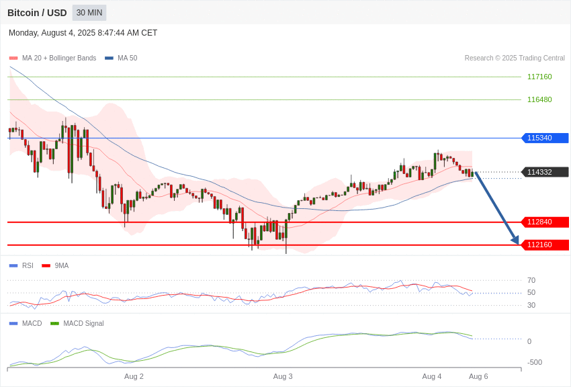Click the RSI legend label
Image resolution: width=571 pixels, height=387 pixels.
point(28,266)
